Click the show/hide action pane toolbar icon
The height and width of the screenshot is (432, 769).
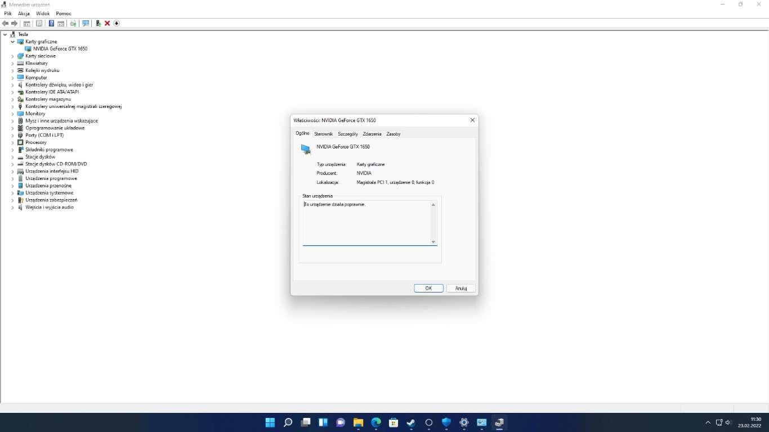[x=61, y=23]
